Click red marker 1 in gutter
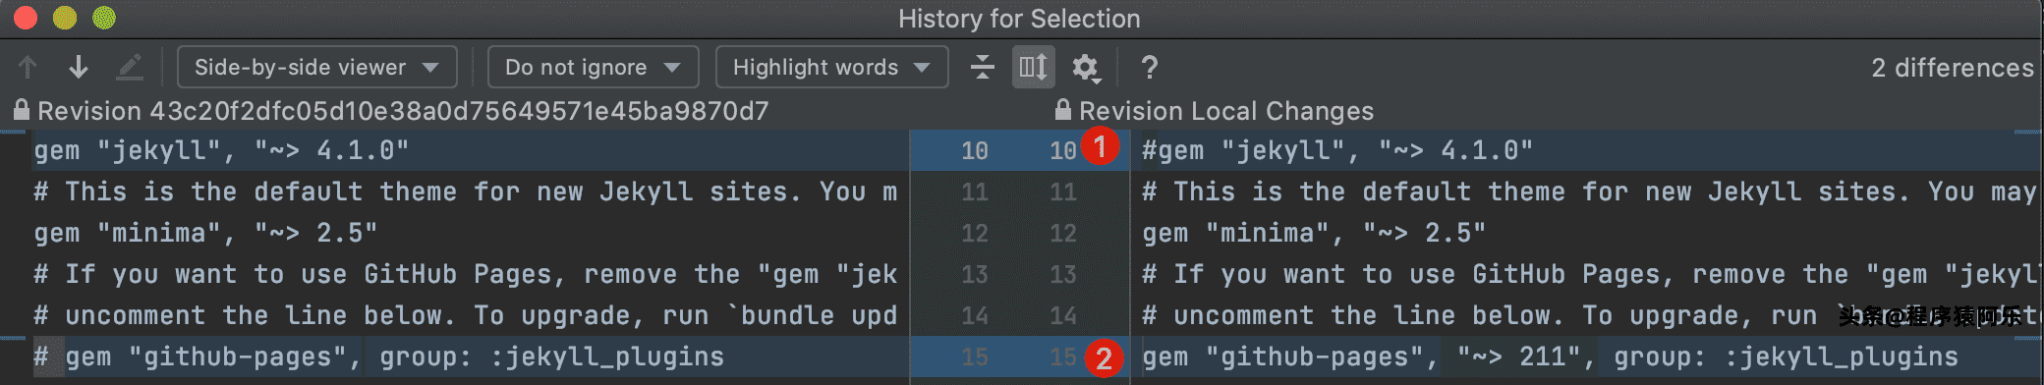This screenshot has height=385, width=2044. [x=1101, y=147]
